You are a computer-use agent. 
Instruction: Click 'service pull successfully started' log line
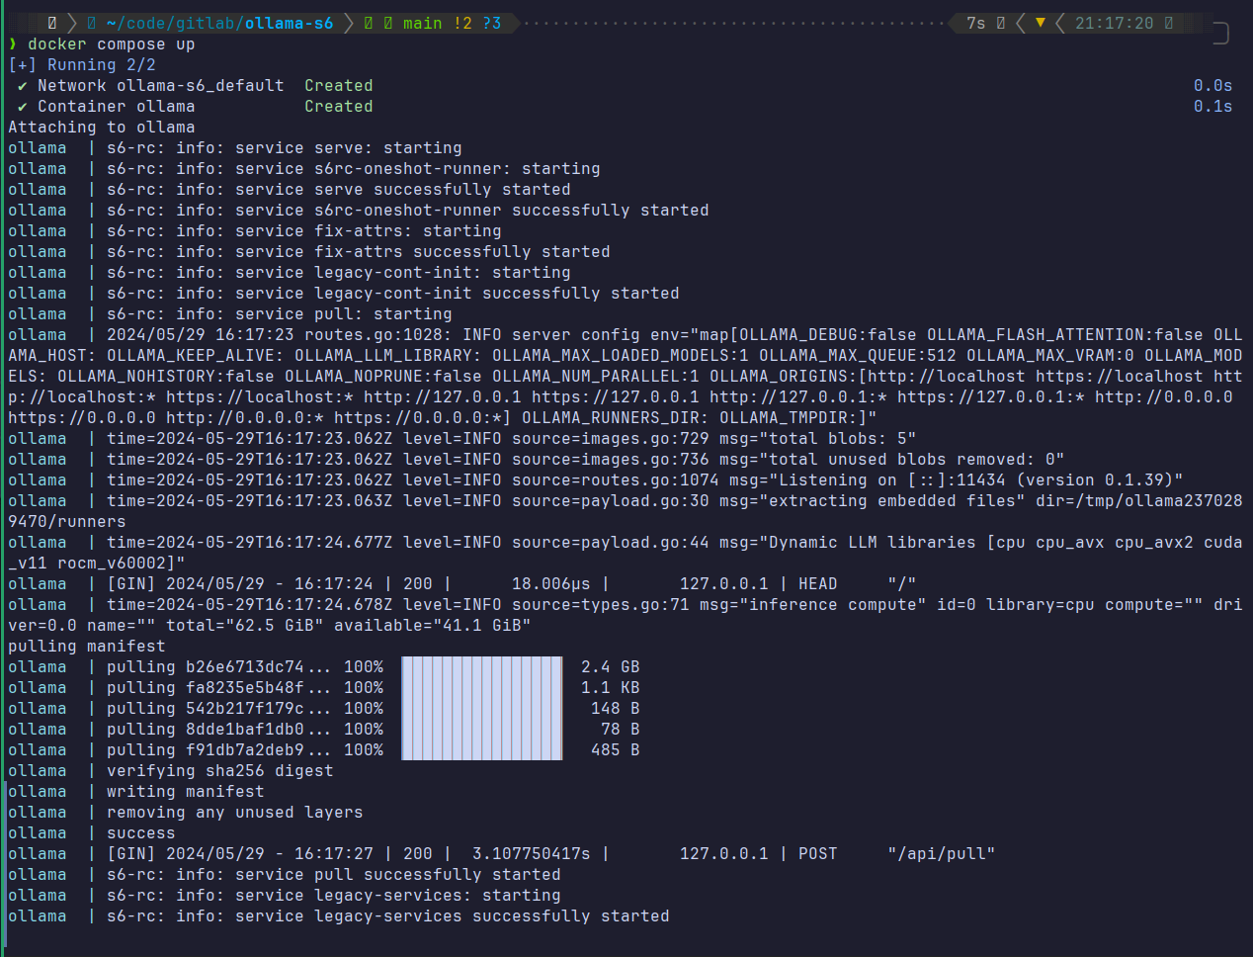(x=398, y=875)
